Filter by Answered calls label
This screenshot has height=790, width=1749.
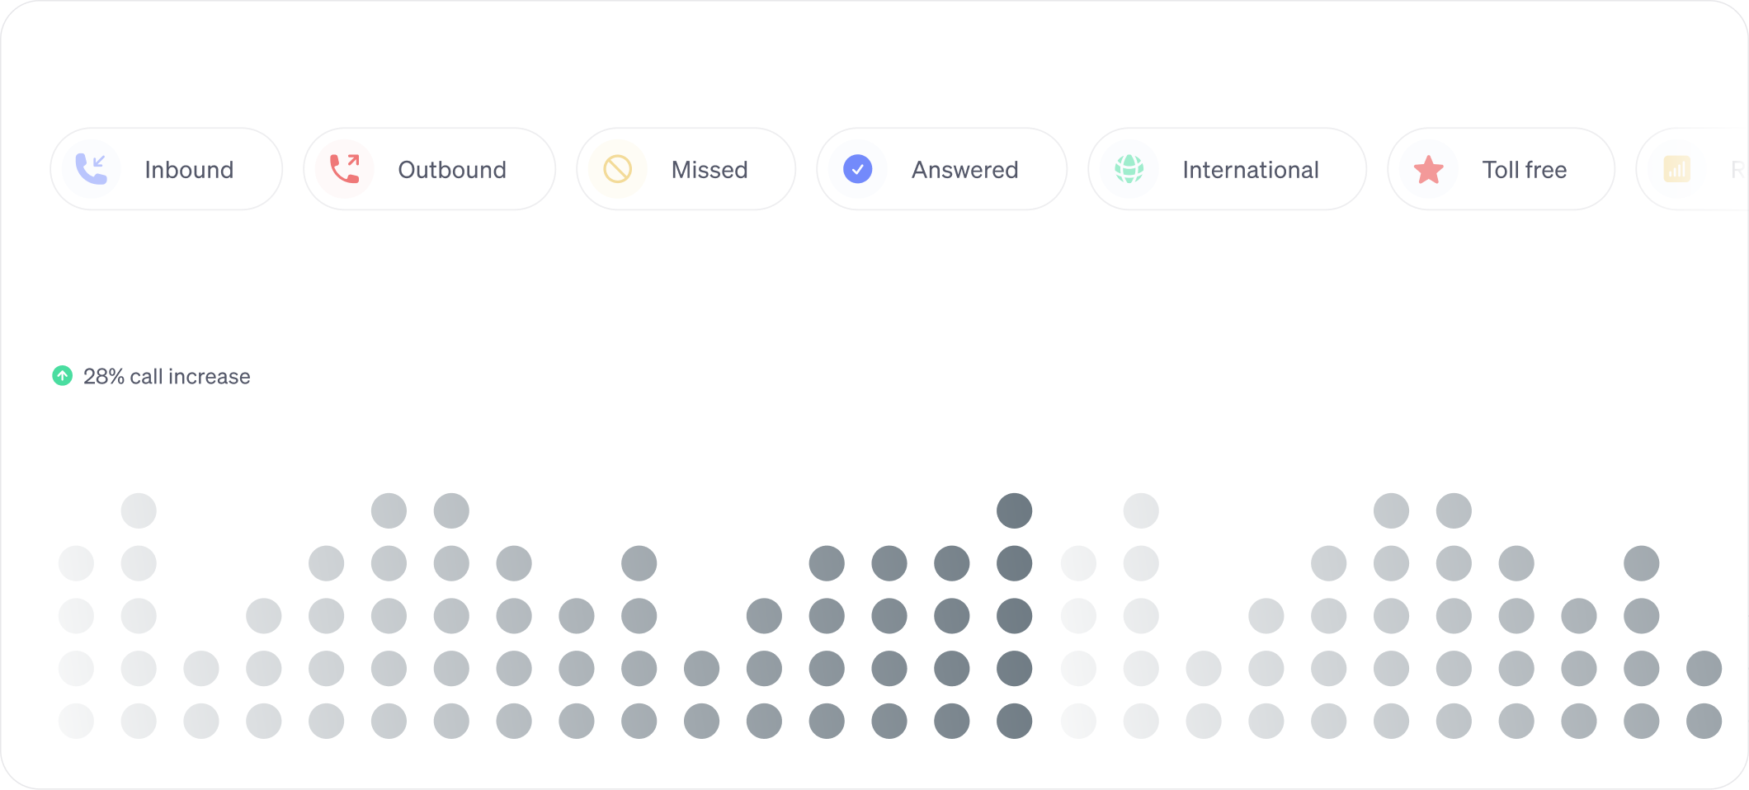click(964, 170)
